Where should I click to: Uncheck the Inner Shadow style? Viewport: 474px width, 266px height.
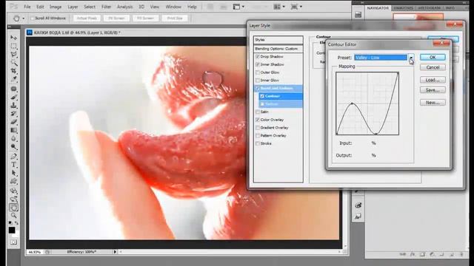258,64
